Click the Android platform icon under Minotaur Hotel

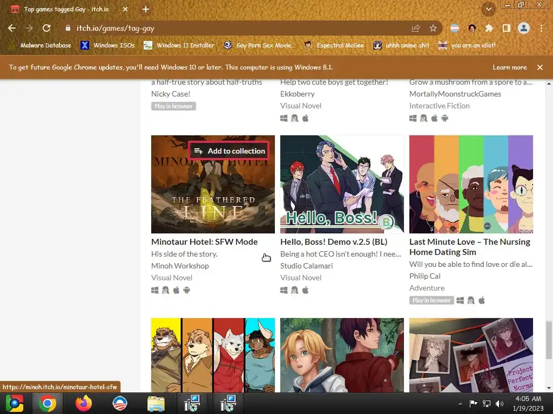pos(186,290)
